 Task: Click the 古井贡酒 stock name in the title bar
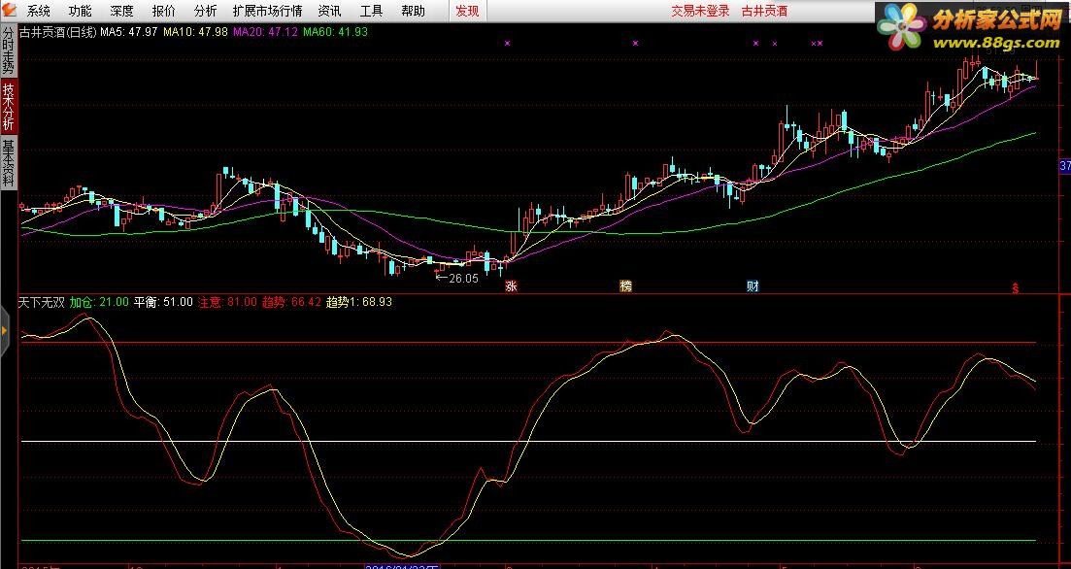[x=764, y=11]
